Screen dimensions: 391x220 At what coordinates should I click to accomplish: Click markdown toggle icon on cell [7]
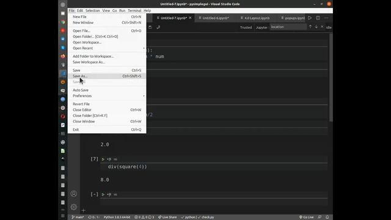(x=115, y=159)
